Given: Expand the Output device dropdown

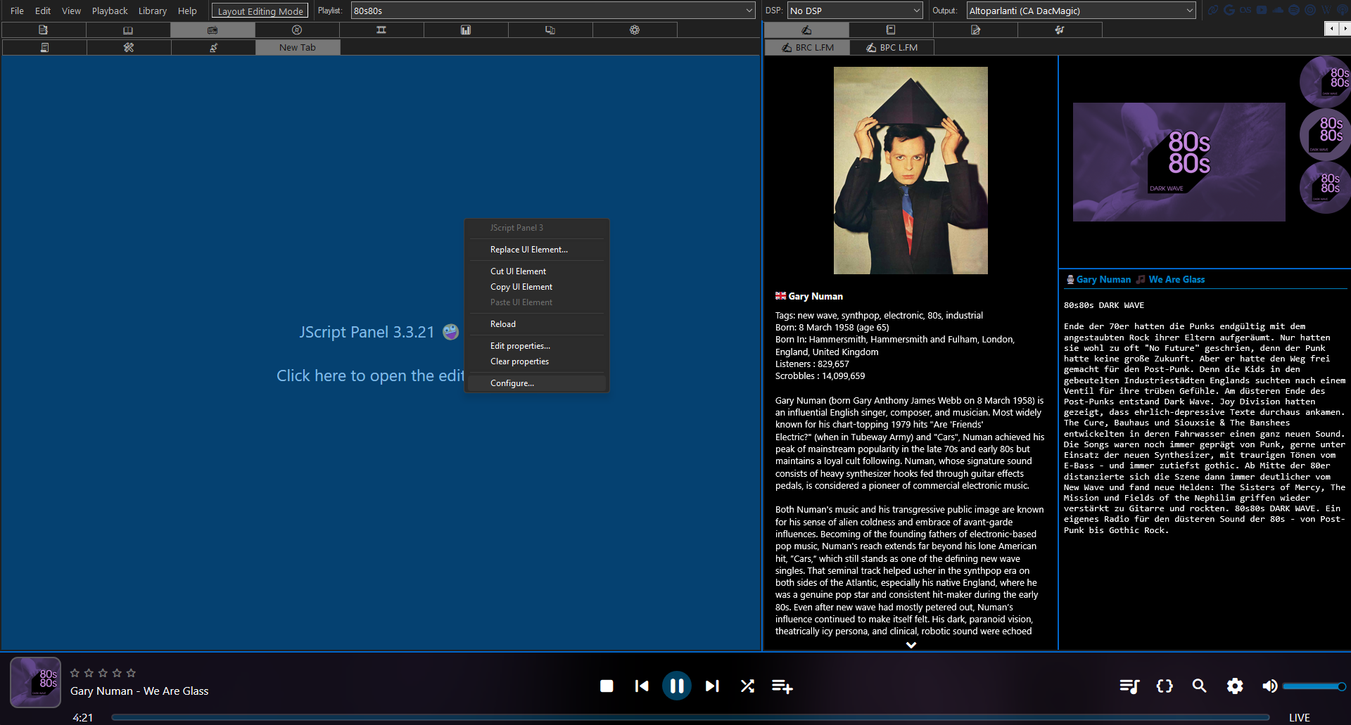Looking at the screenshot, I should pos(1081,11).
